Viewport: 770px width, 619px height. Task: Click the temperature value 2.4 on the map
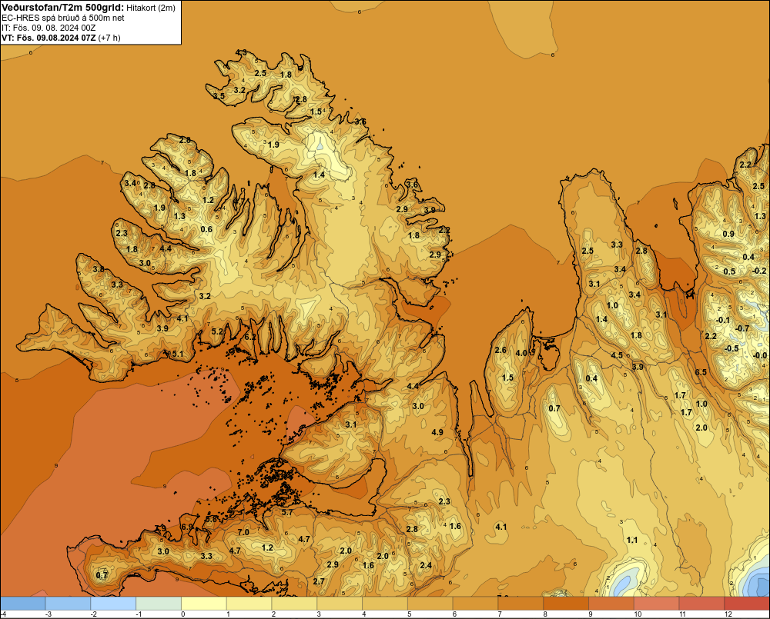(426, 565)
